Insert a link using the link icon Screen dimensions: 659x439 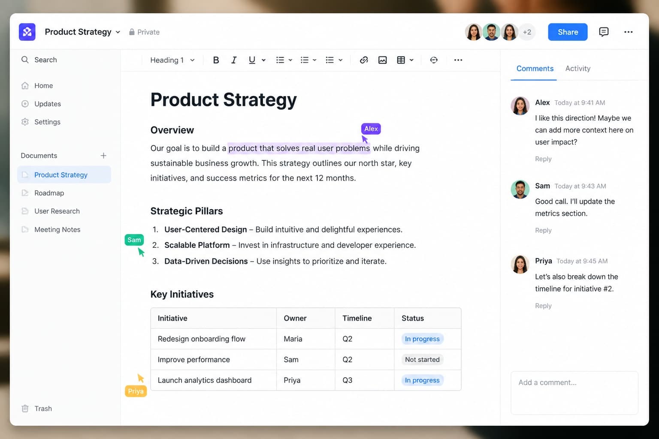pyautogui.click(x=364, y=60)
